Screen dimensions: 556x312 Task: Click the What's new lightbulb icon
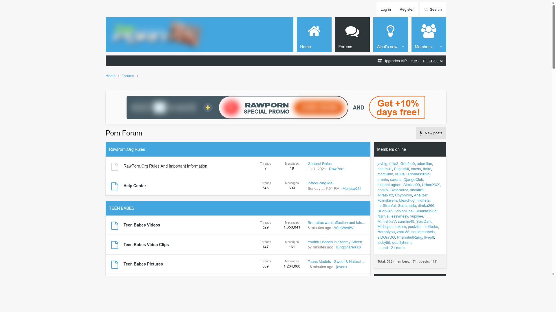(x=390, y=31)
